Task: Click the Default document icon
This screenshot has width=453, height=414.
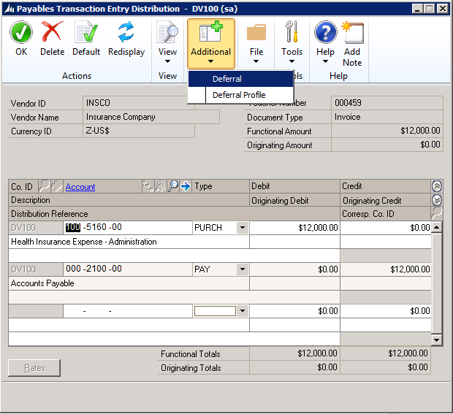Action: [x=86, y=31]
